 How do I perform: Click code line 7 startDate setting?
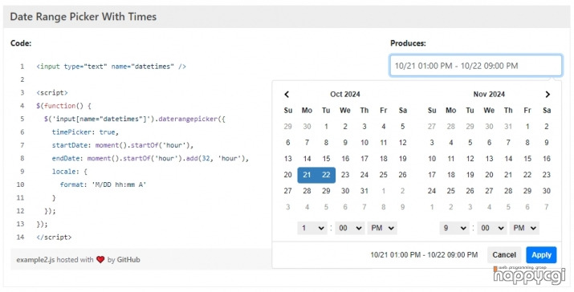pyautogui.click(x=122, y=145)
